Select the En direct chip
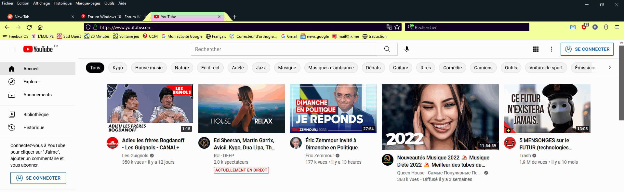The image size is (624, 192). tap(210, 68)
